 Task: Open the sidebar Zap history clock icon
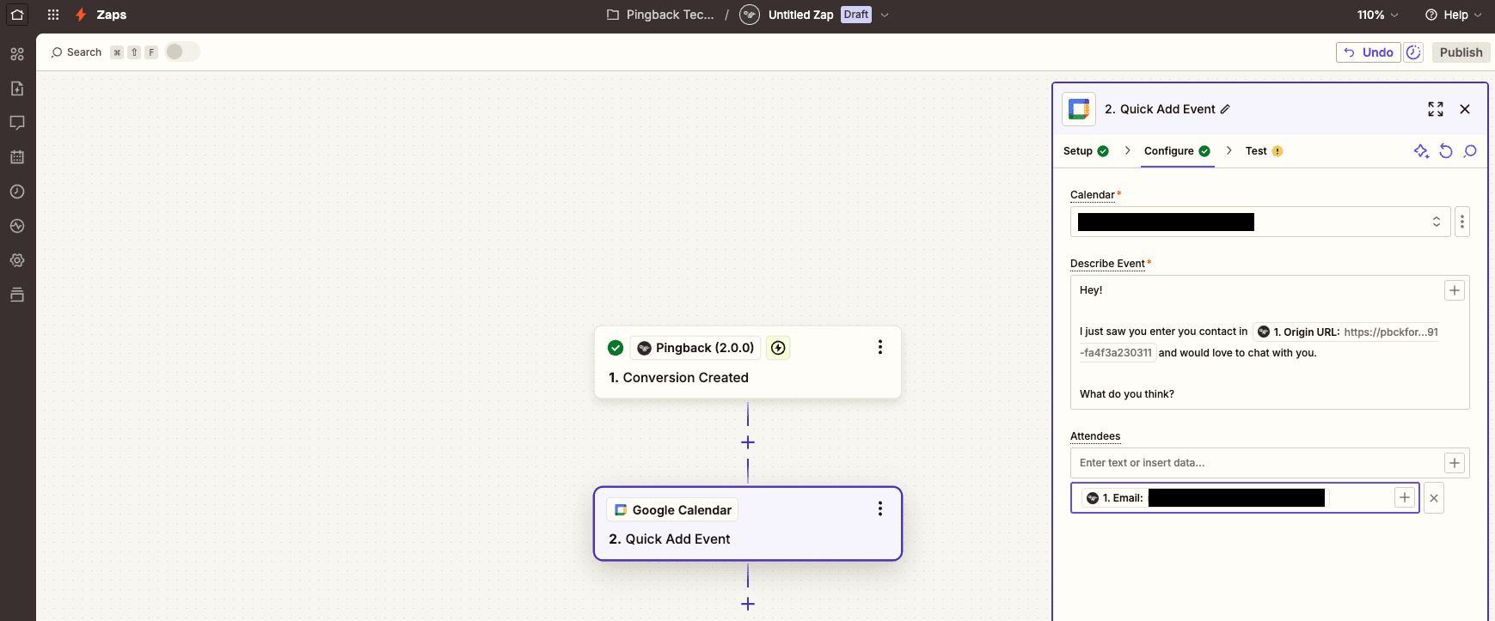17,192
